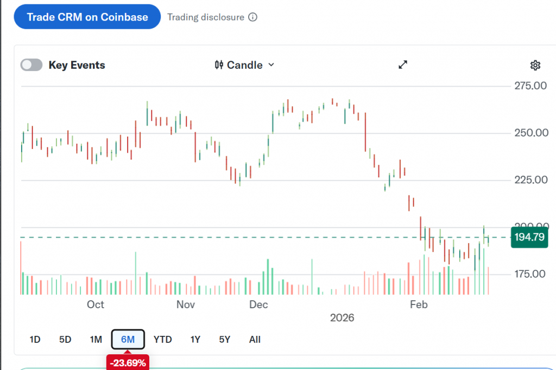Toggle the Key Events switch
The width and height of the screenshot is (556, 370).
tap(31, 65)
